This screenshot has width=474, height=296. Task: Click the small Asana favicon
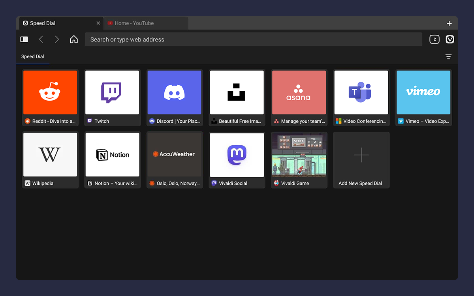[276, 121]
